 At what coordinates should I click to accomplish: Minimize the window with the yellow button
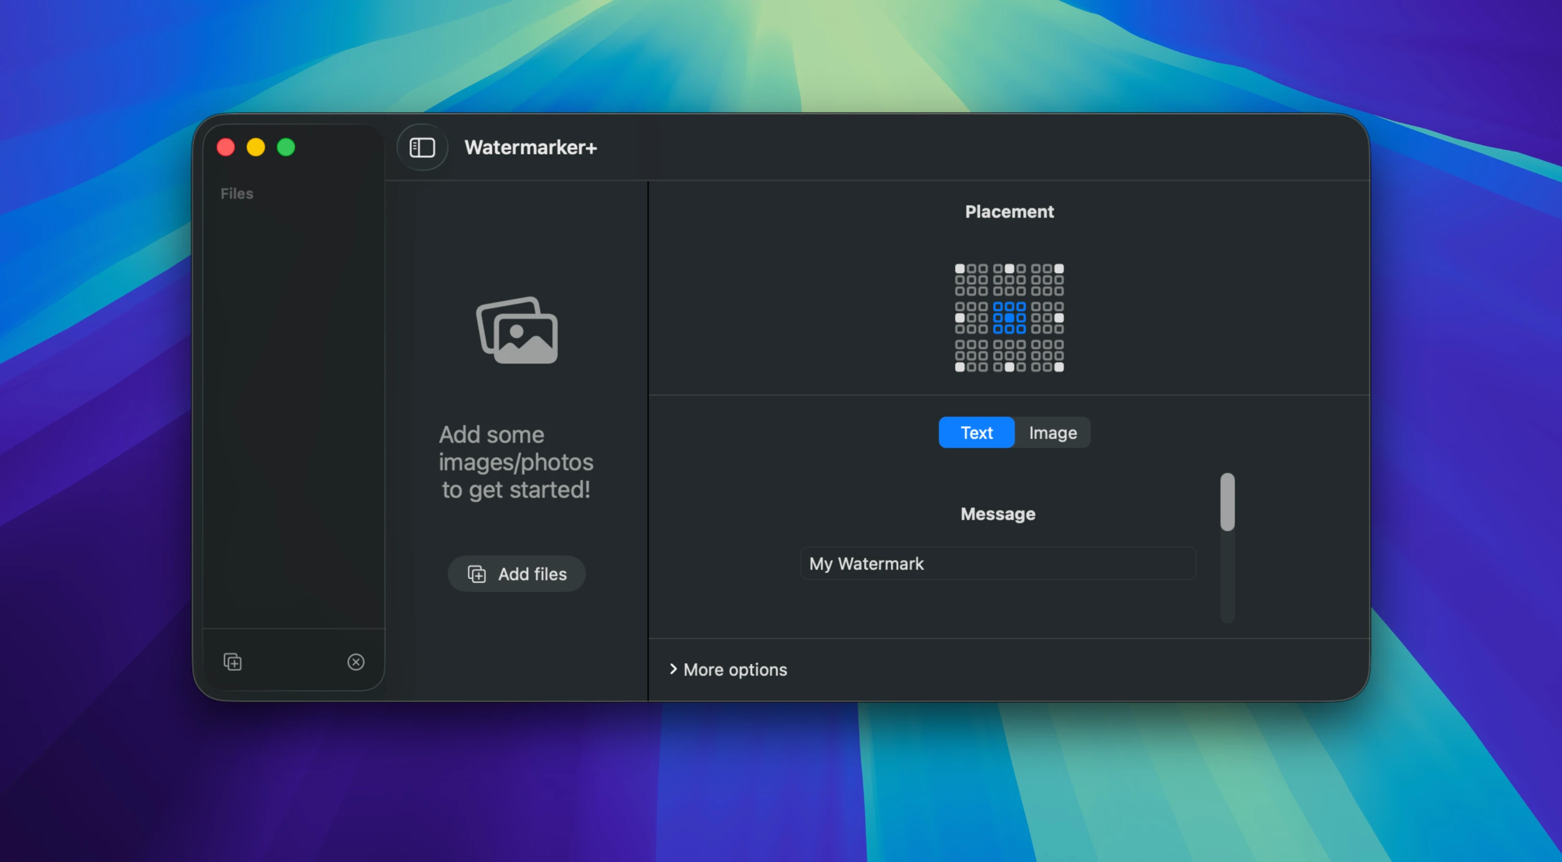pyautogui.click(x=256, y=147)
